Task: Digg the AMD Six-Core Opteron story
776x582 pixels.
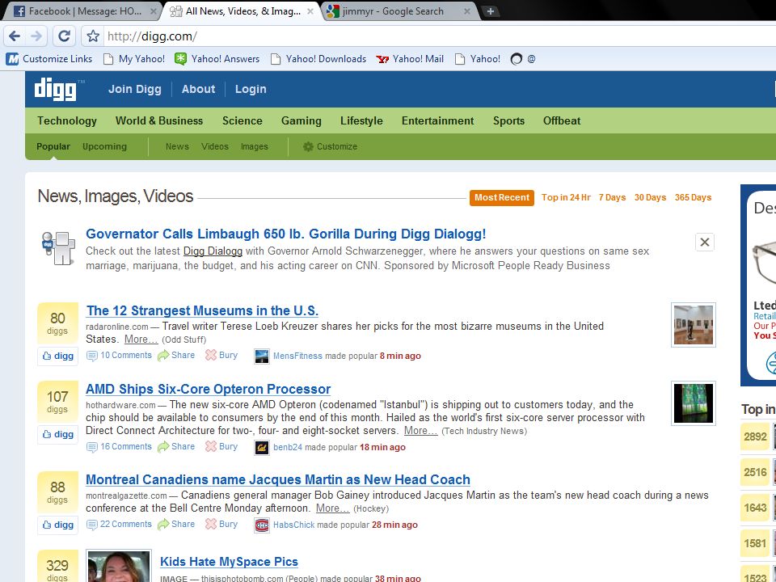Action: 58,435
